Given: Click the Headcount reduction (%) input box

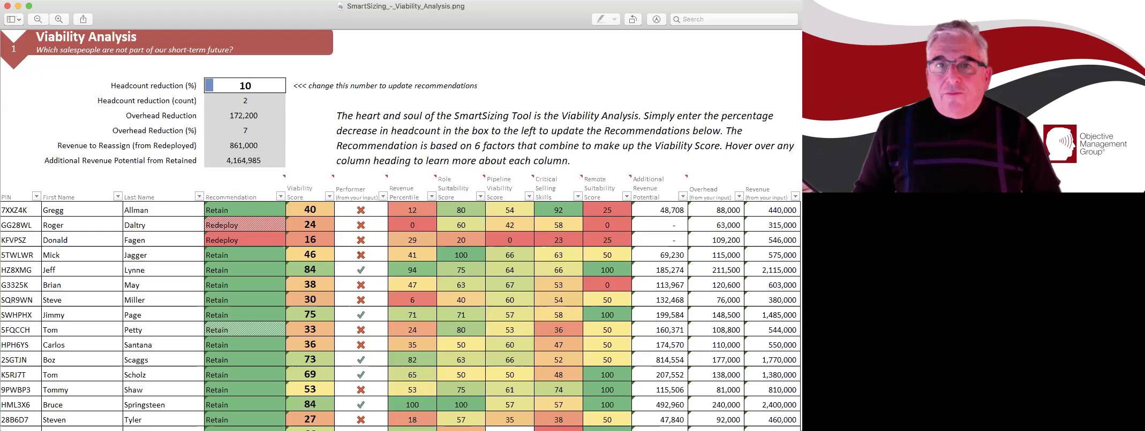Looking at the screenshot, I should coord(245,86).
